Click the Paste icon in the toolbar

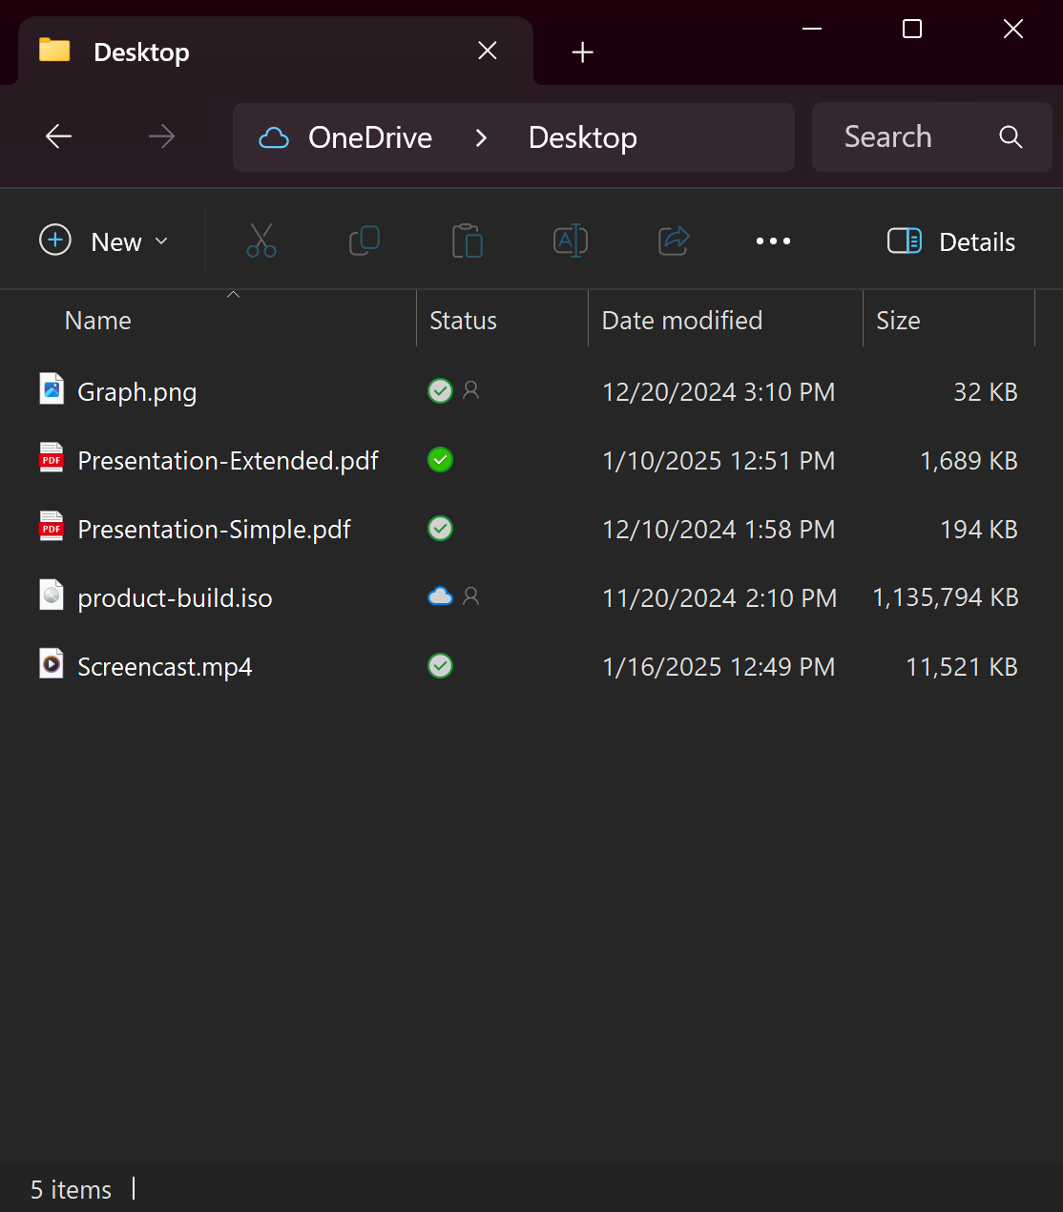point(467,240)
